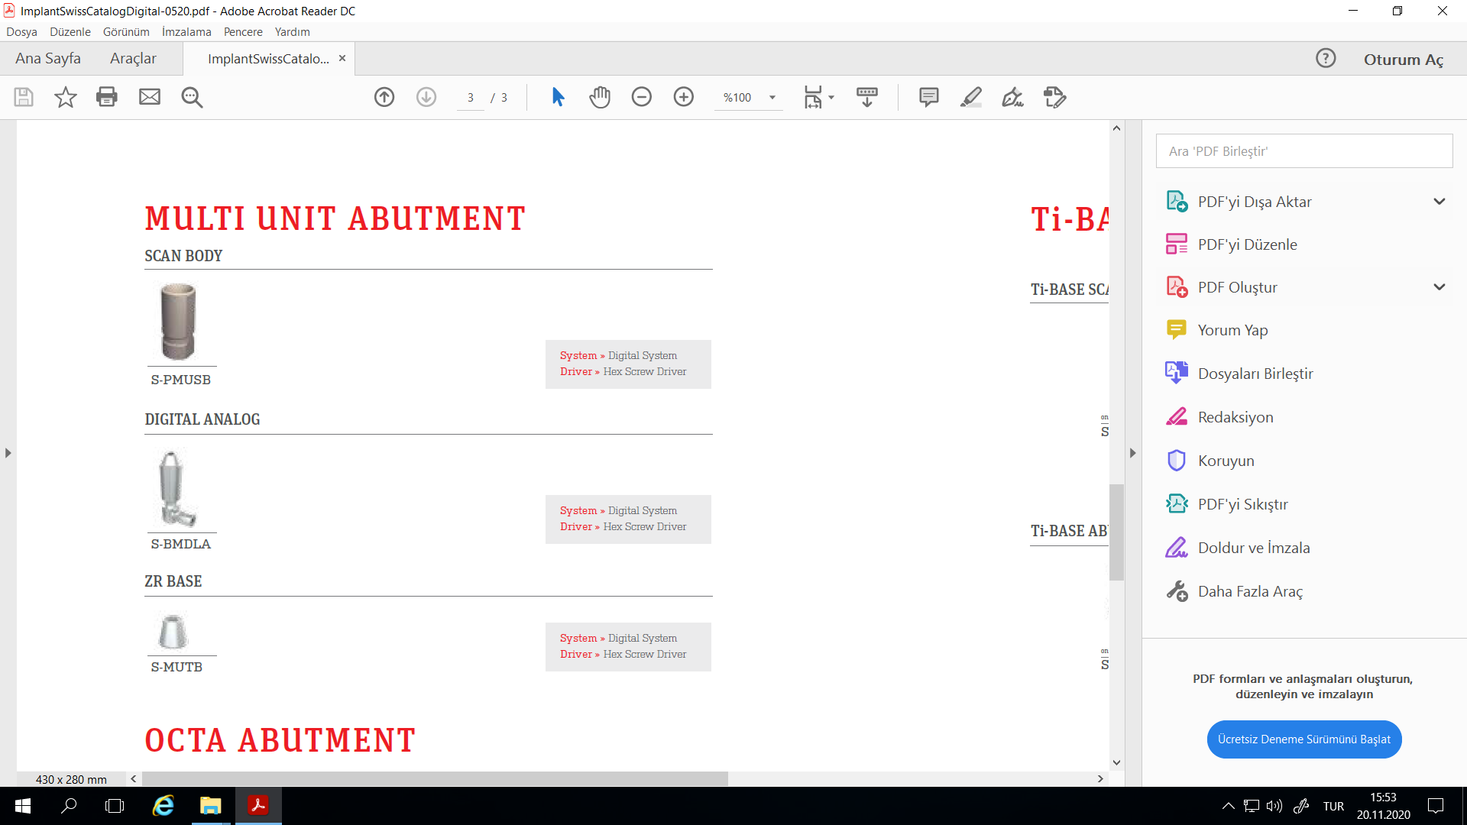The image size is (1467, 825).
Task: Open the Yardım menu
Action: click(x=293, y=32)
